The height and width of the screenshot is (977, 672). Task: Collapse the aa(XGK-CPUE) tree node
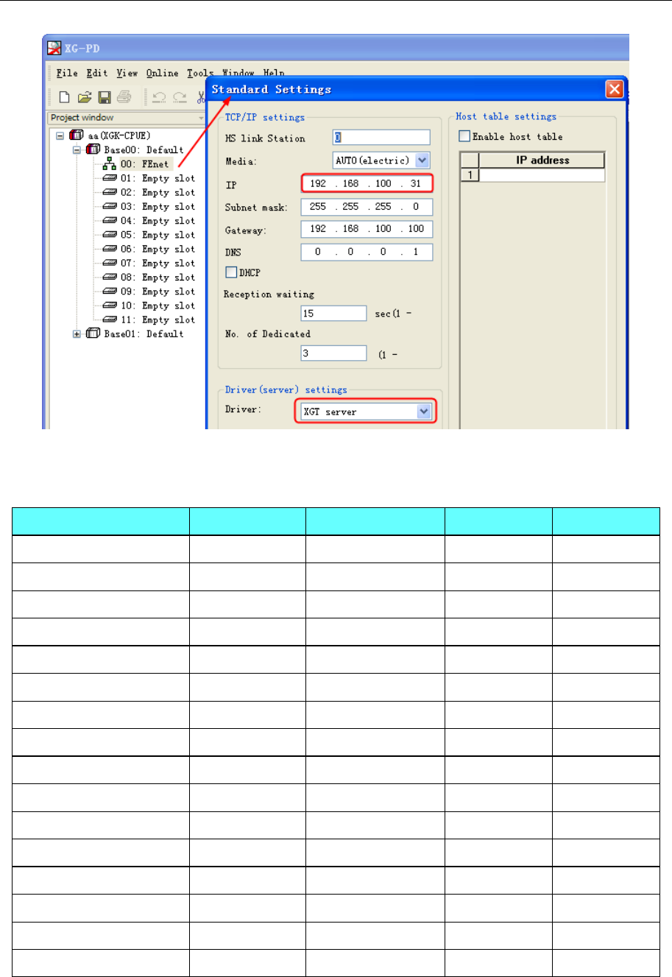click(x=60, y=135)
